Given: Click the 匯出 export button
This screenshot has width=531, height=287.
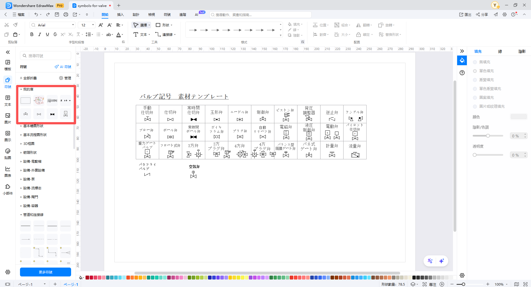Looking at the screenshot, I should pyautogui.click(x=465, y=14).
